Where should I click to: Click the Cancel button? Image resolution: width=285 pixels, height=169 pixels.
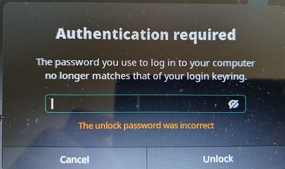pos(74,160)
